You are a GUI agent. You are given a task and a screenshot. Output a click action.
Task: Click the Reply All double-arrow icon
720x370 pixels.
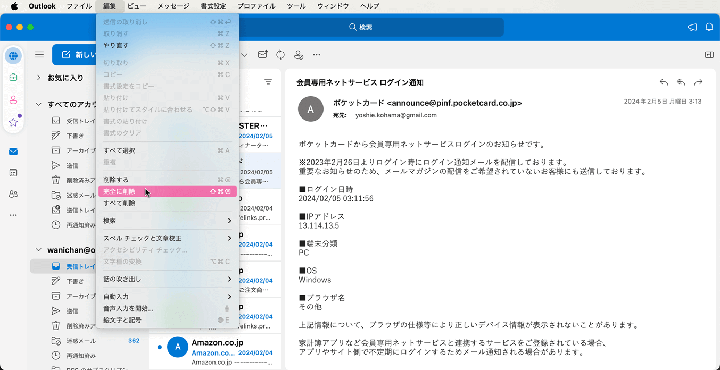click(681, 82)
